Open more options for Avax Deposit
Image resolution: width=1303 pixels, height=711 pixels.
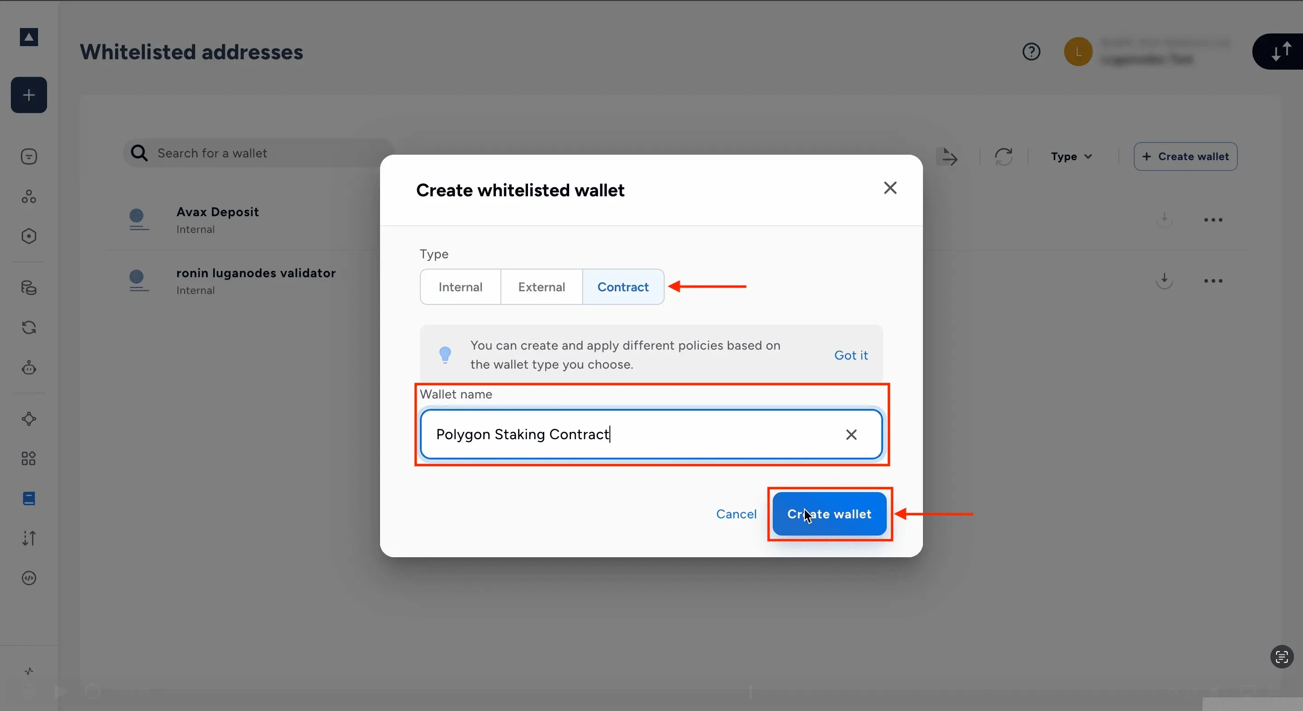pyautogui.click(x=1213, y=220)
